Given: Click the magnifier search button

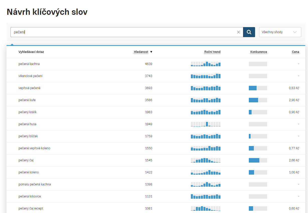Looking at the screenshot, I should pos(249,32).
